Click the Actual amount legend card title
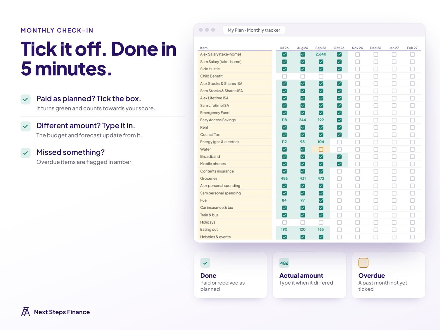Screen dimensions: 440x330 point(301,276)
